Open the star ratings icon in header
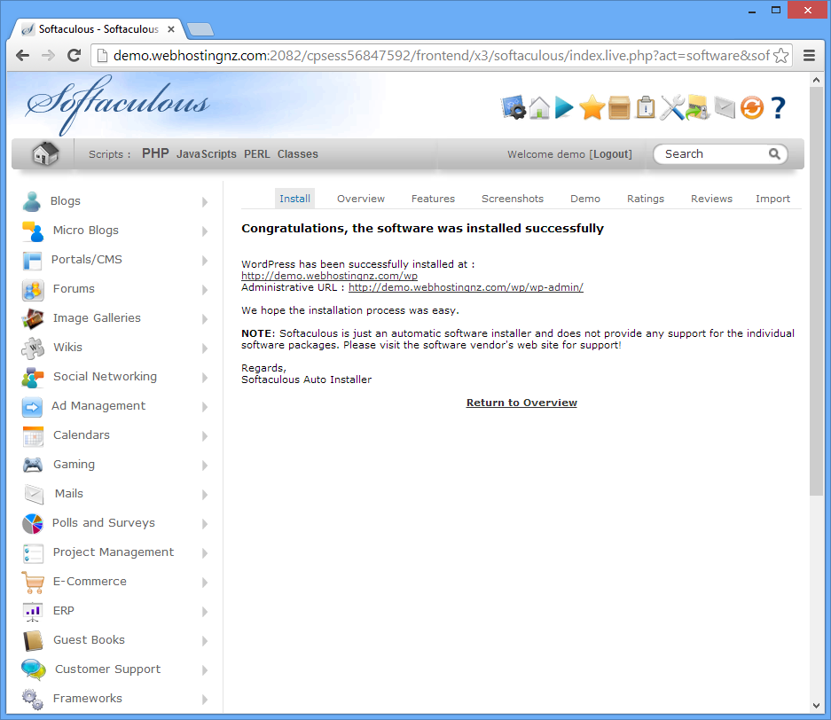Viewport: 831px width, 720px height. tap(592, 108)
